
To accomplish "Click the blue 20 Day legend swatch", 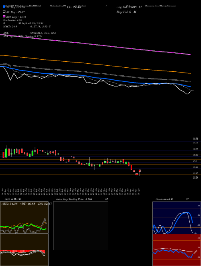I will (4, 7).
